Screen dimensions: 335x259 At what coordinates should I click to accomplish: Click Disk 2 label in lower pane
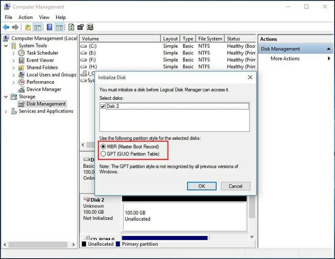coord(97,200)
